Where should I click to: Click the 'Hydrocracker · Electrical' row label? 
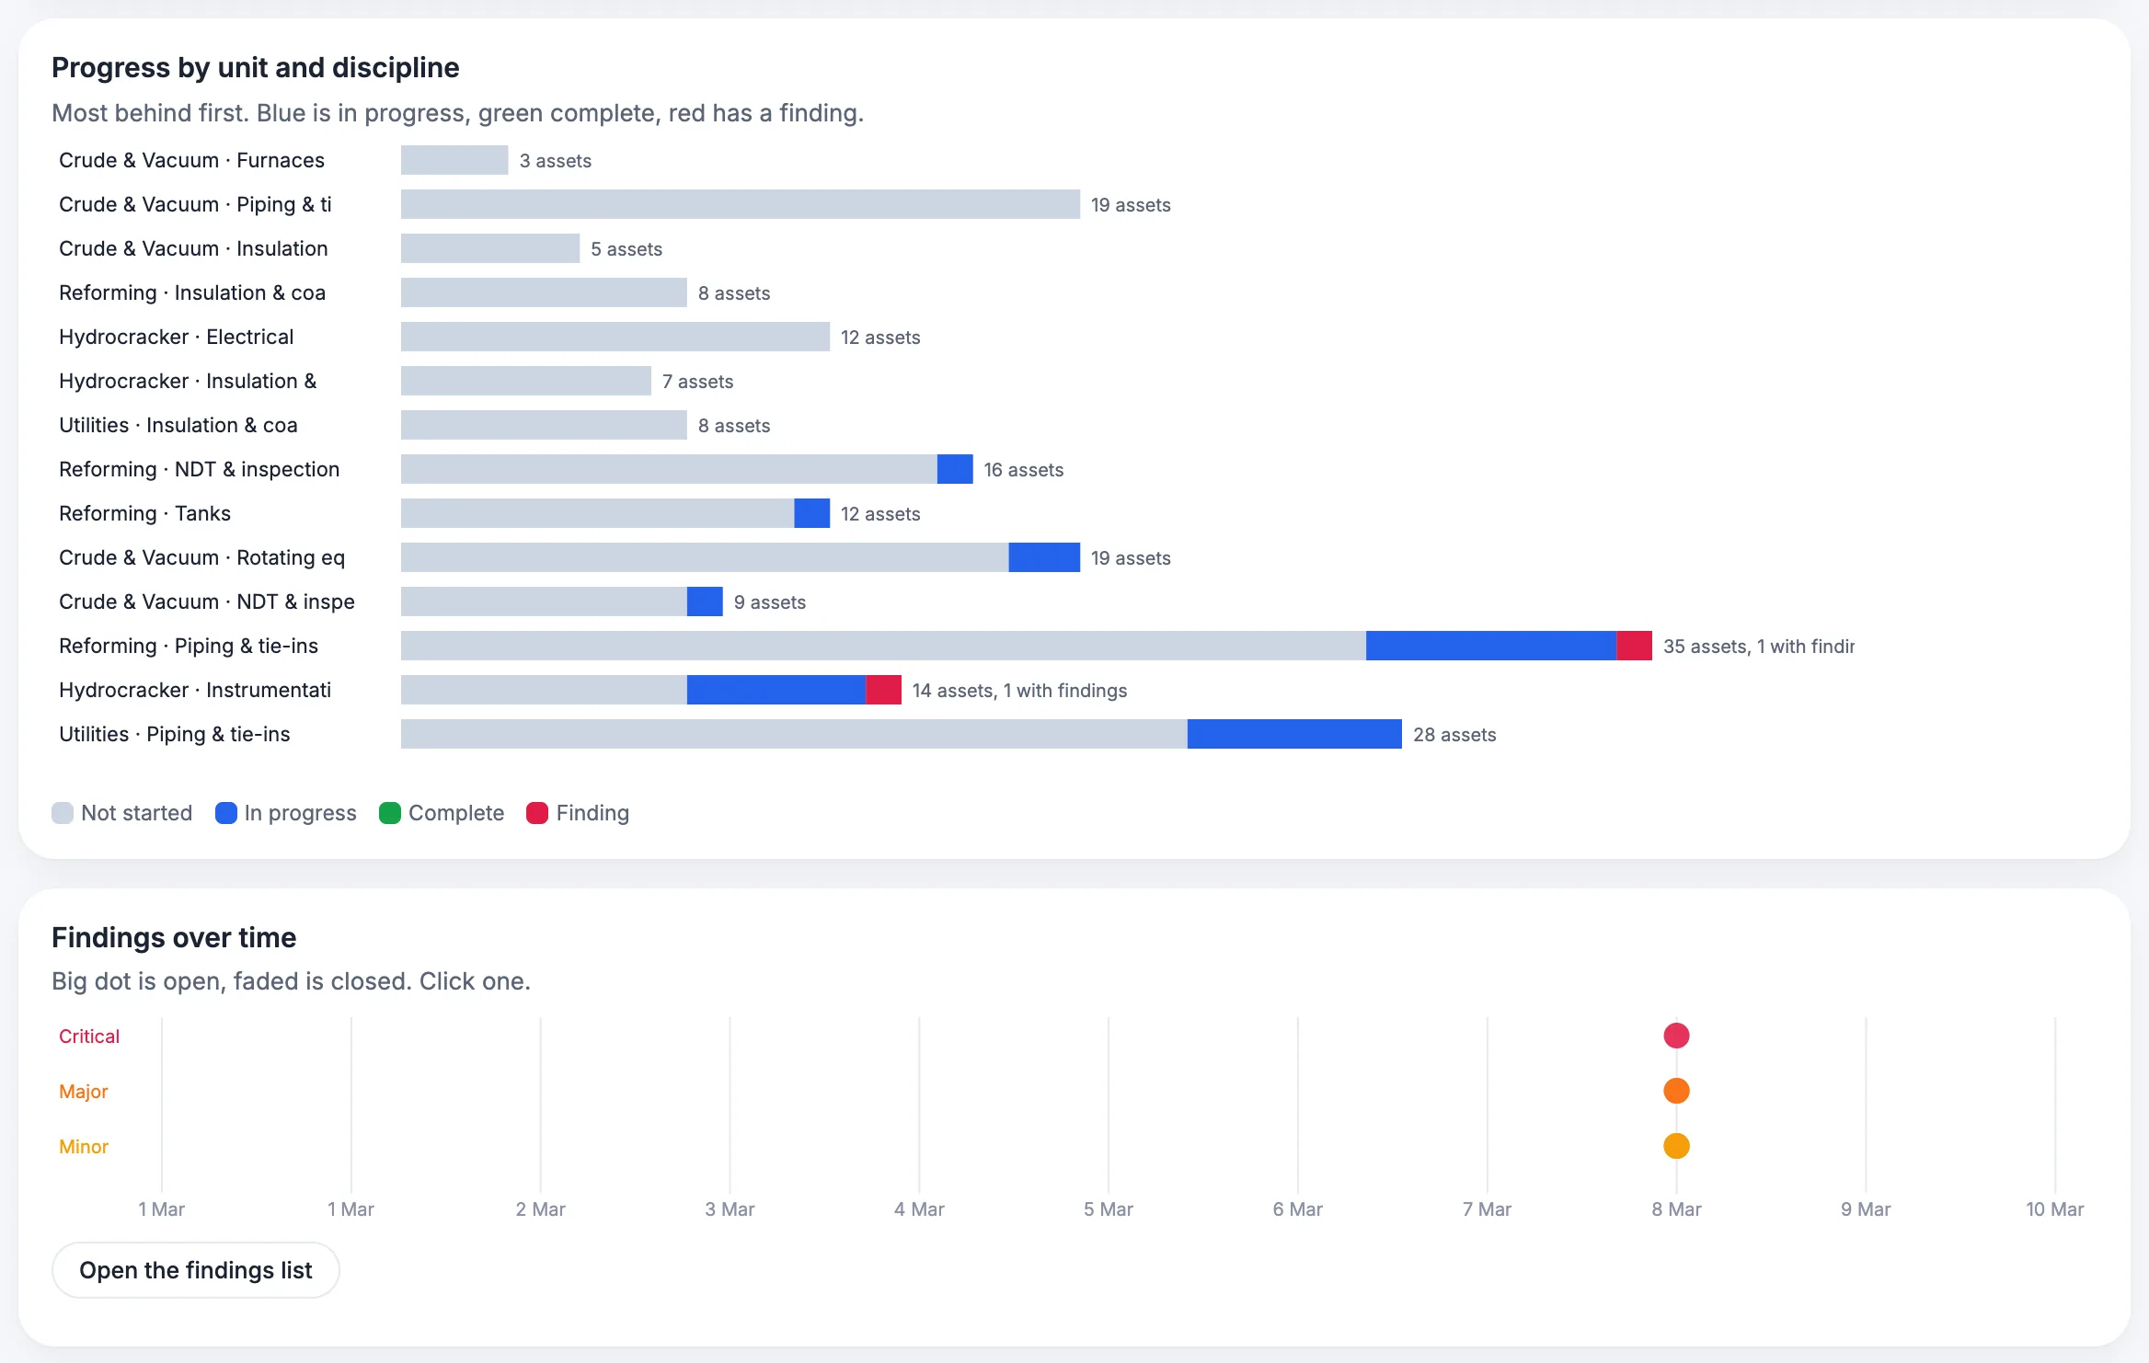[176, 337]
